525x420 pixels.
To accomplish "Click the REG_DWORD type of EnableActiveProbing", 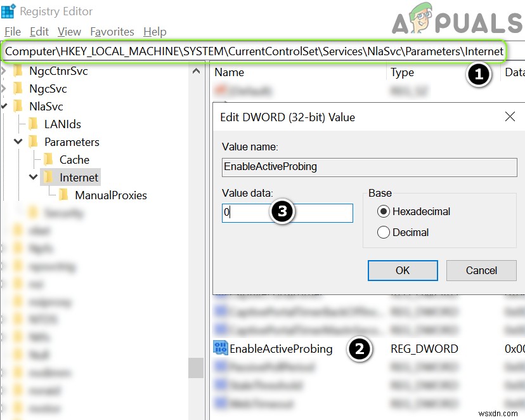I will point(424,349).
